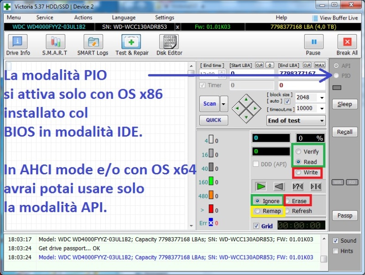Click the RD indicator button
The height and width of the screenshot is (275, 365).
(352, 182)
